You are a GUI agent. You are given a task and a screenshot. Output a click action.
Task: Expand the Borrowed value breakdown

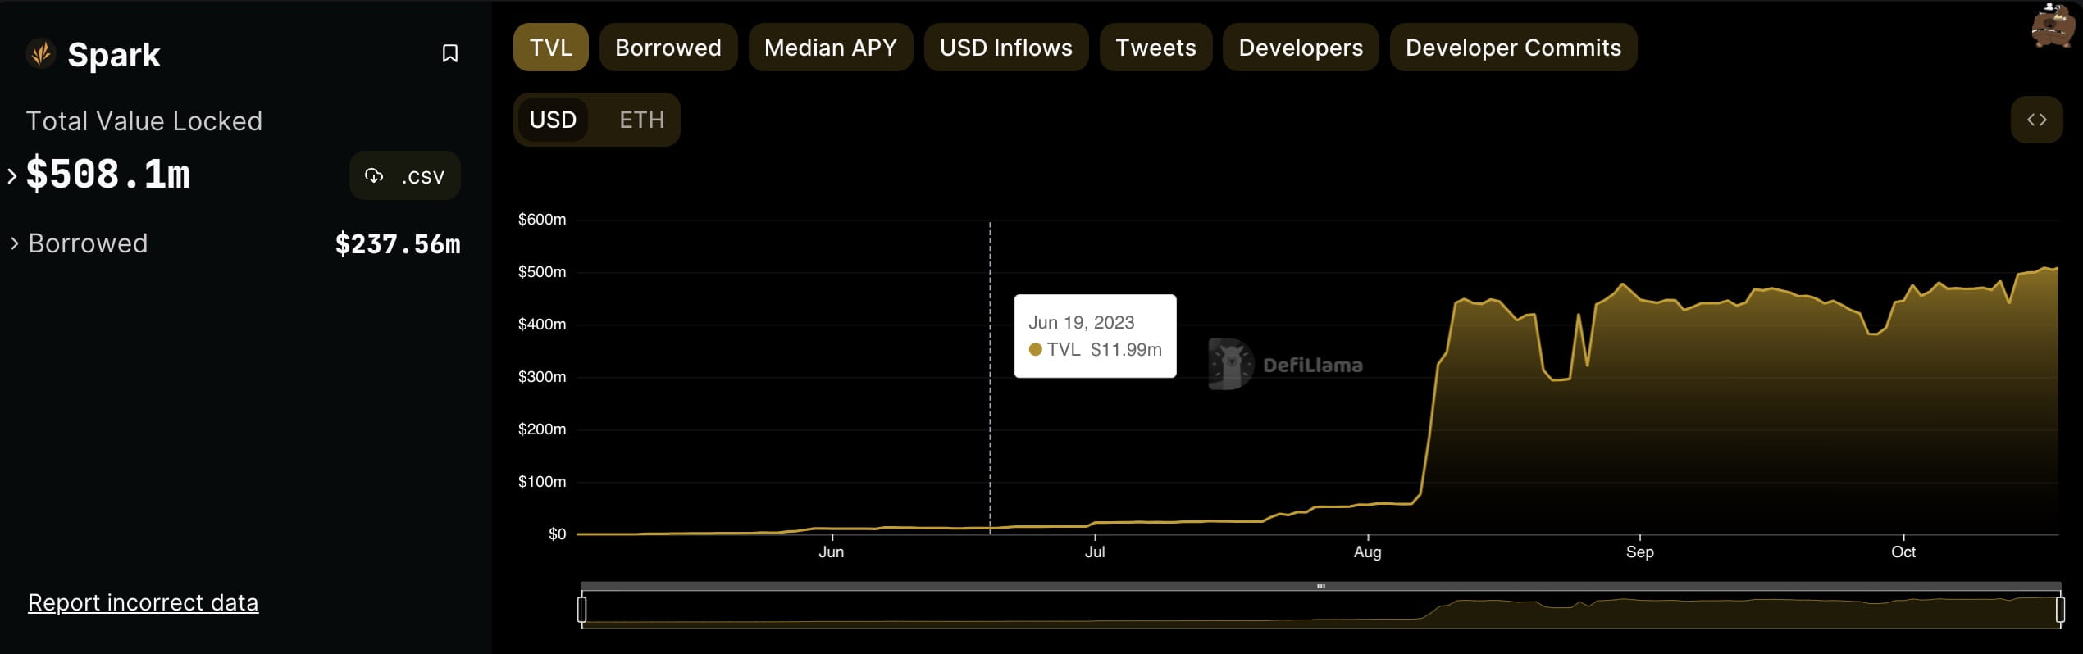point(14,243)
